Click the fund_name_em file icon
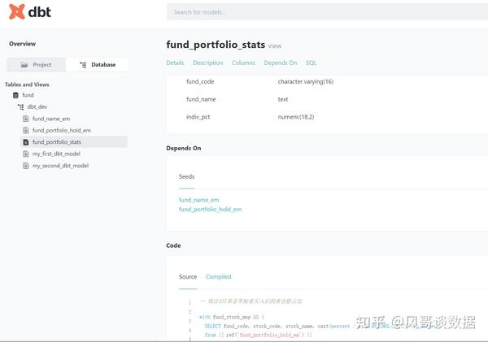This screenshot has height=342, width=488. pos(26,119)
